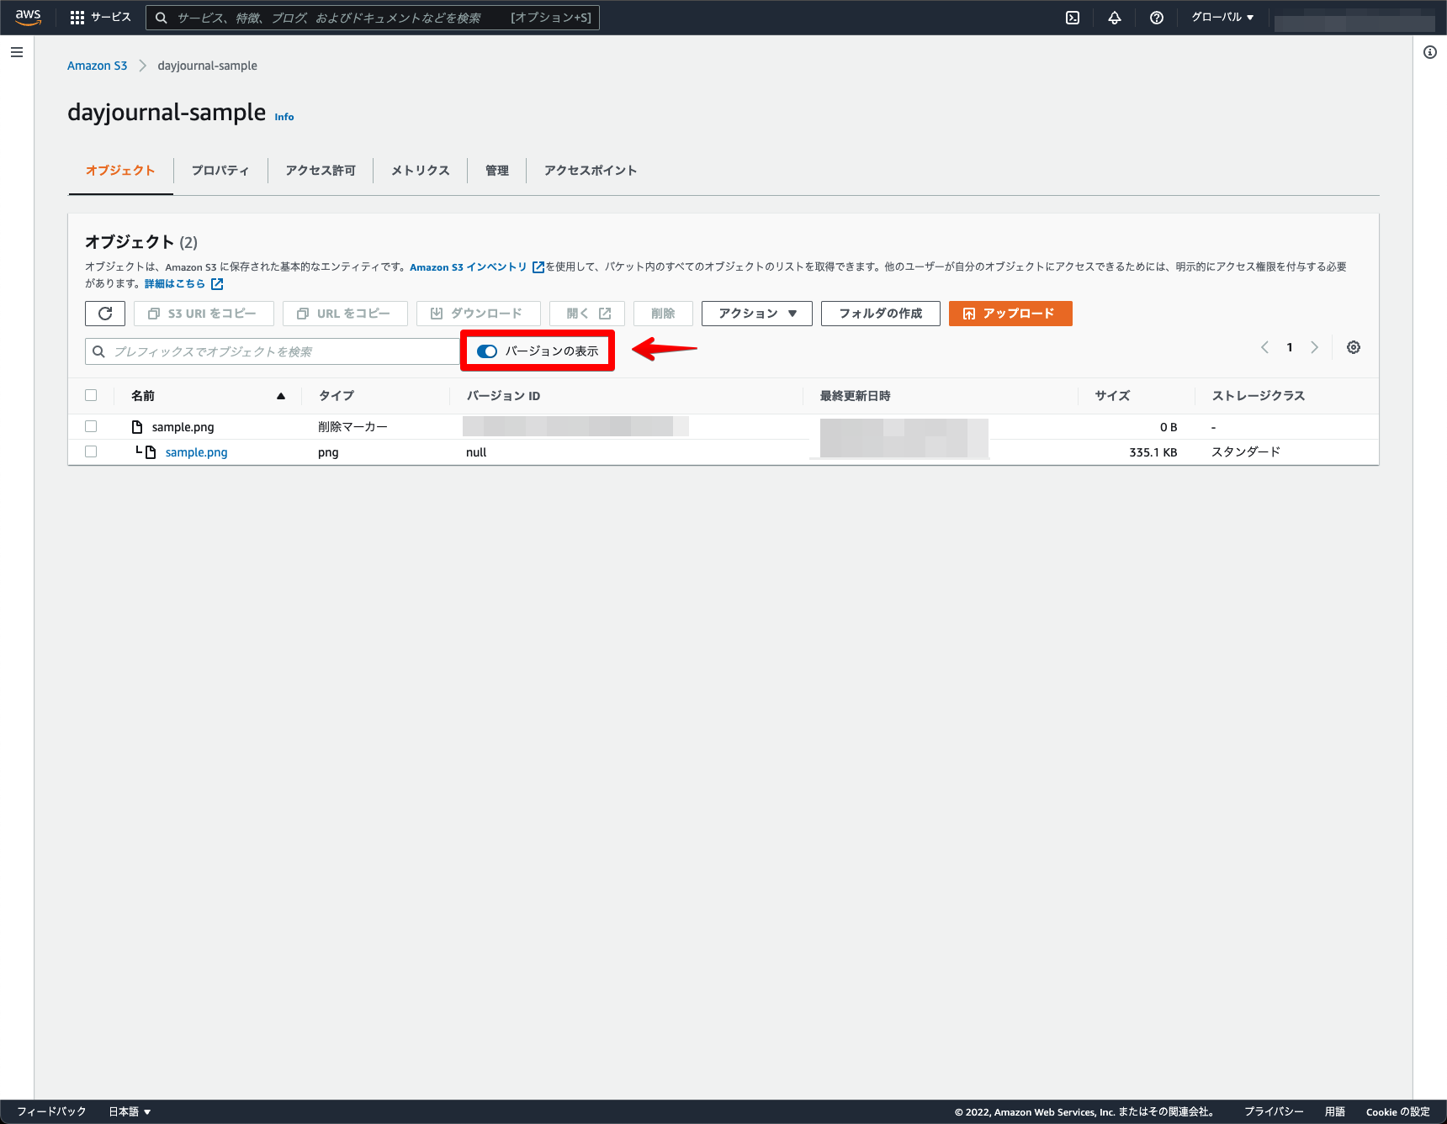The width and height of the screenshot is (1447, 1124).
Task: Refresh the objects list
Action: (105, 314)
